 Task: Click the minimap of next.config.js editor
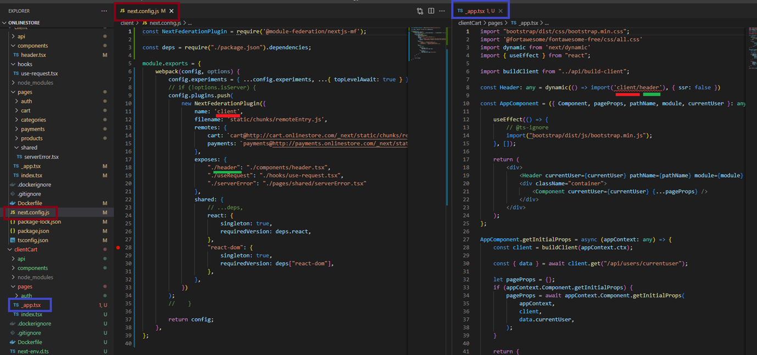[426, 44]
